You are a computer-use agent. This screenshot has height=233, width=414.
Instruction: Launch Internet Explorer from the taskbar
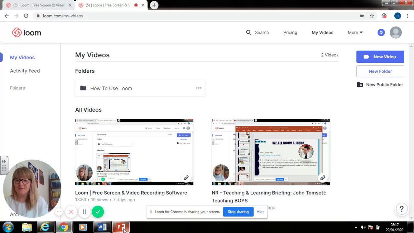(45, 227)
